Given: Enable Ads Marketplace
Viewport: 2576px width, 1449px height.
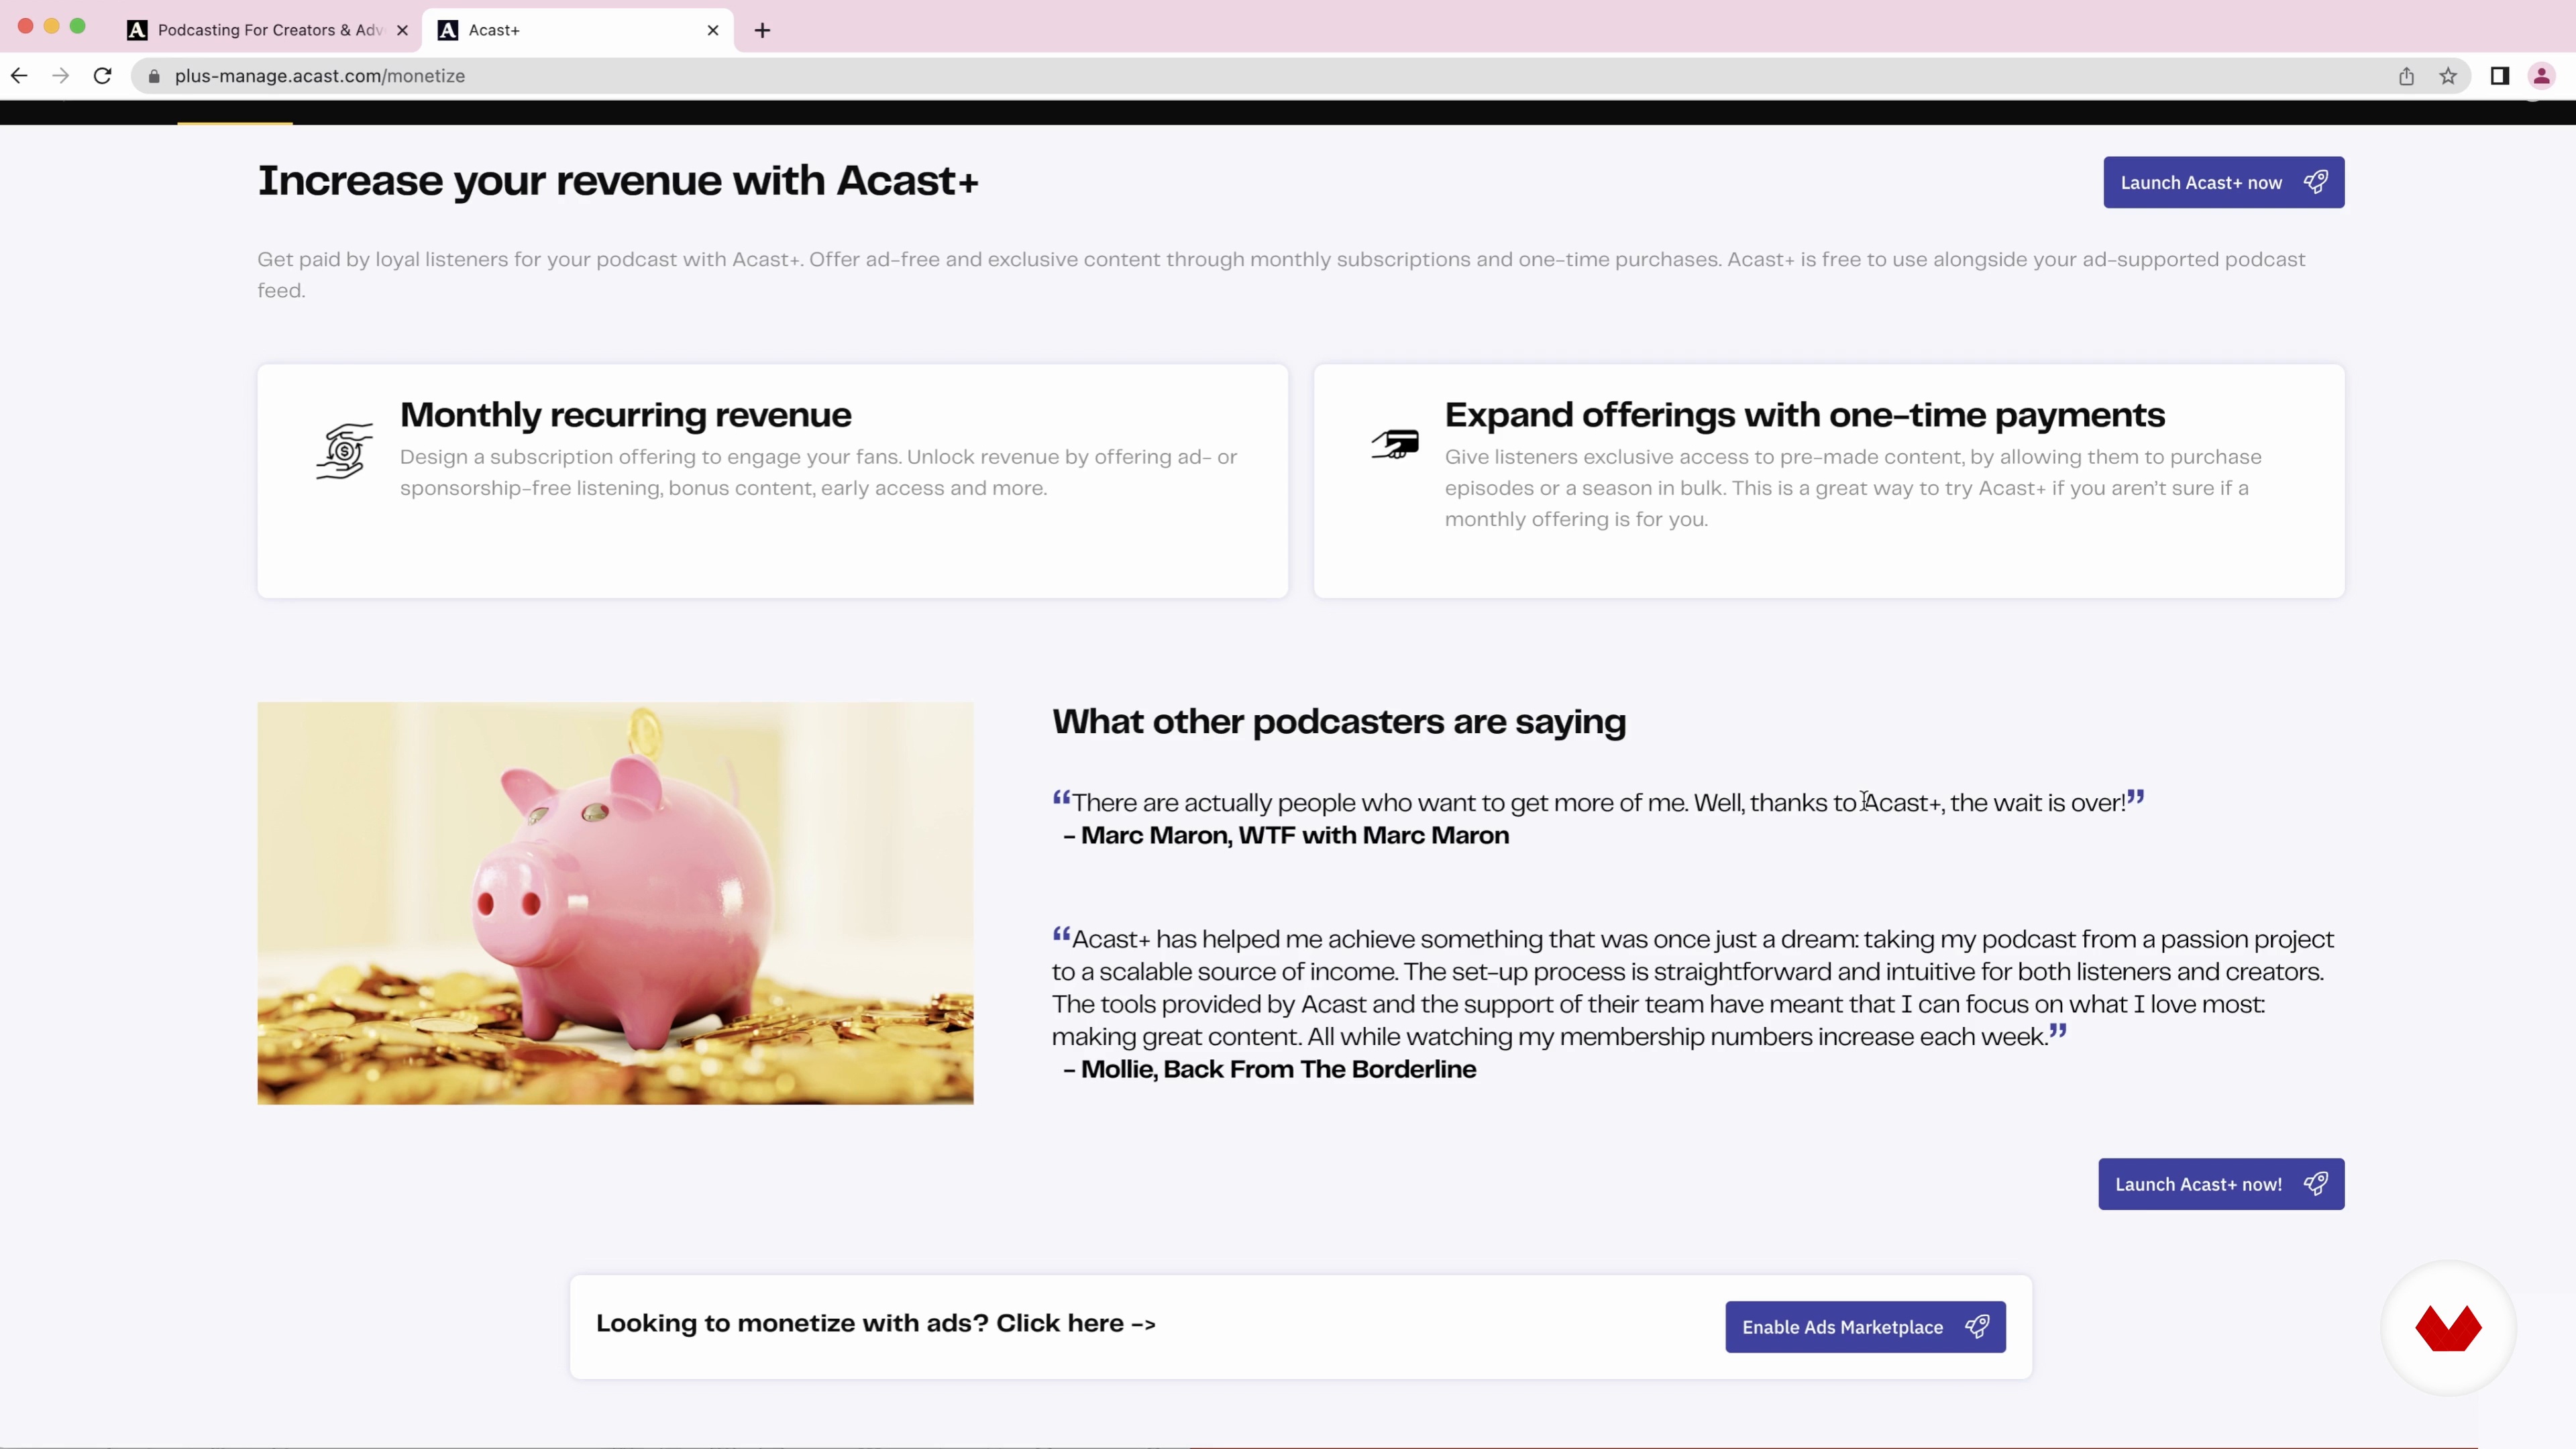Looking at the screenshot, I should coord(1865,1327).
